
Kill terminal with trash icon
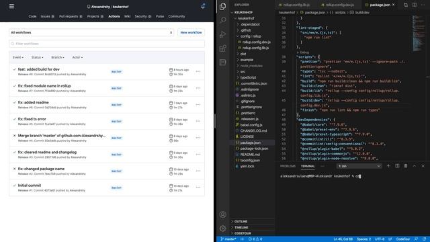406,166
